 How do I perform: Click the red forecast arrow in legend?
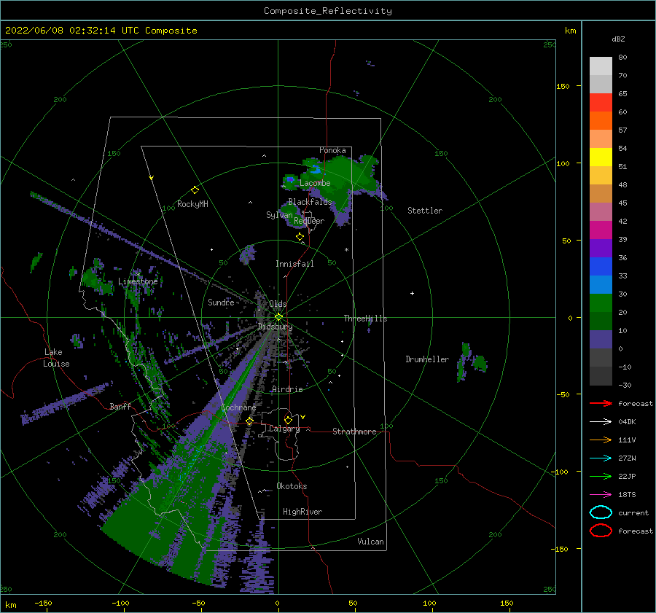(x=601, y=403)
